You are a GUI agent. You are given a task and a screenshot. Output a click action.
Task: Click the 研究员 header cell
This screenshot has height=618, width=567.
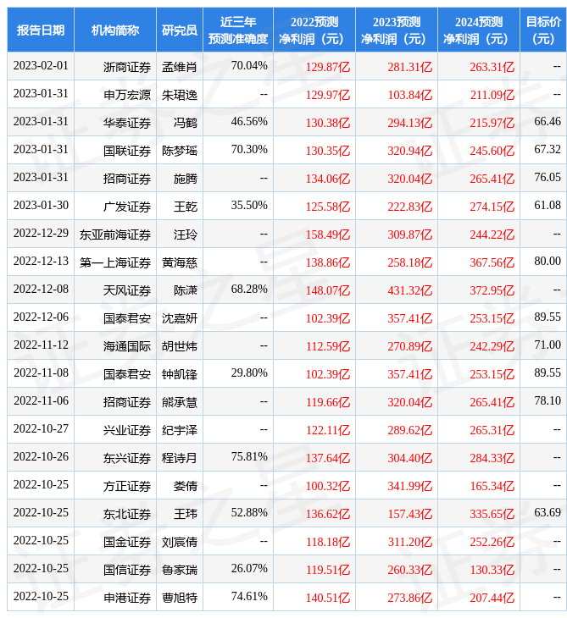(x=179, y=30)
